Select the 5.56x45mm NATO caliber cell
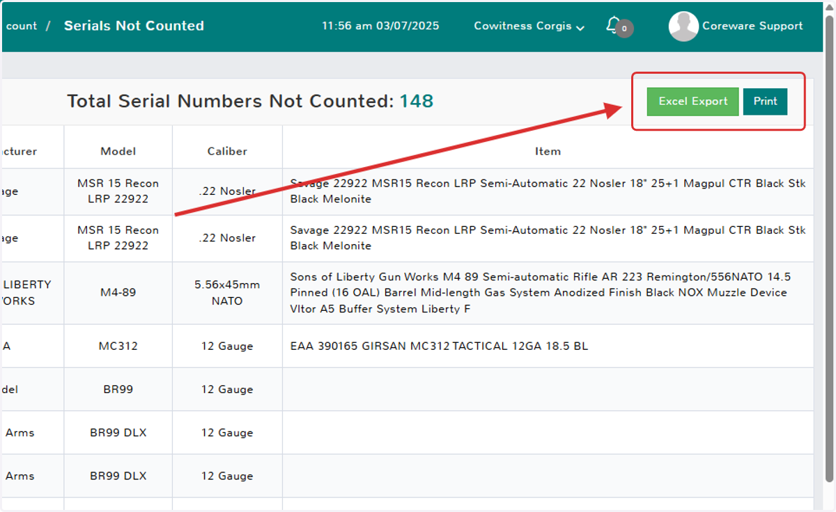The height and width of the screenshot is (512, 836). [227, 293]
